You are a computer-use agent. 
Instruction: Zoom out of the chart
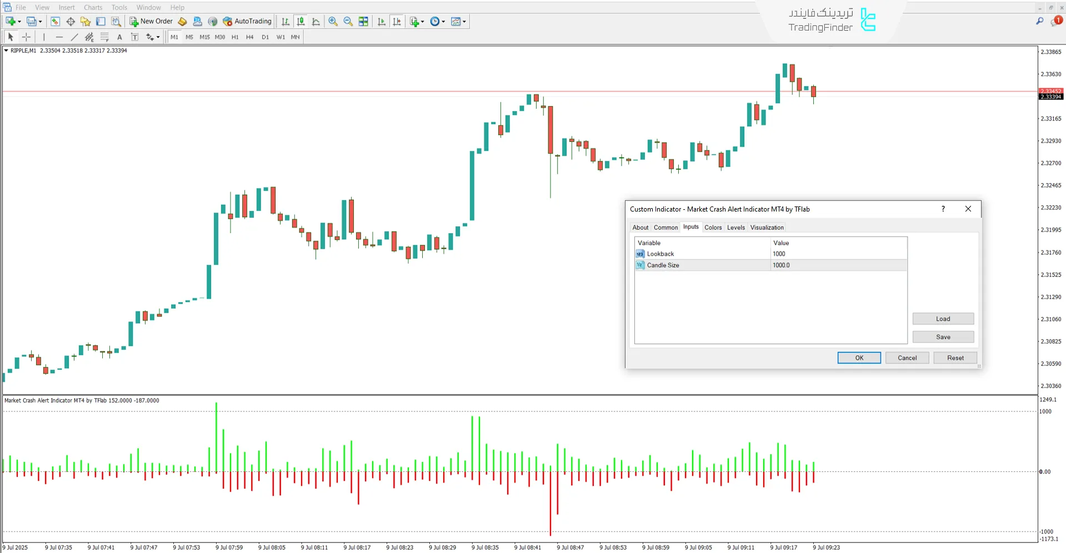tap(348, 21)
